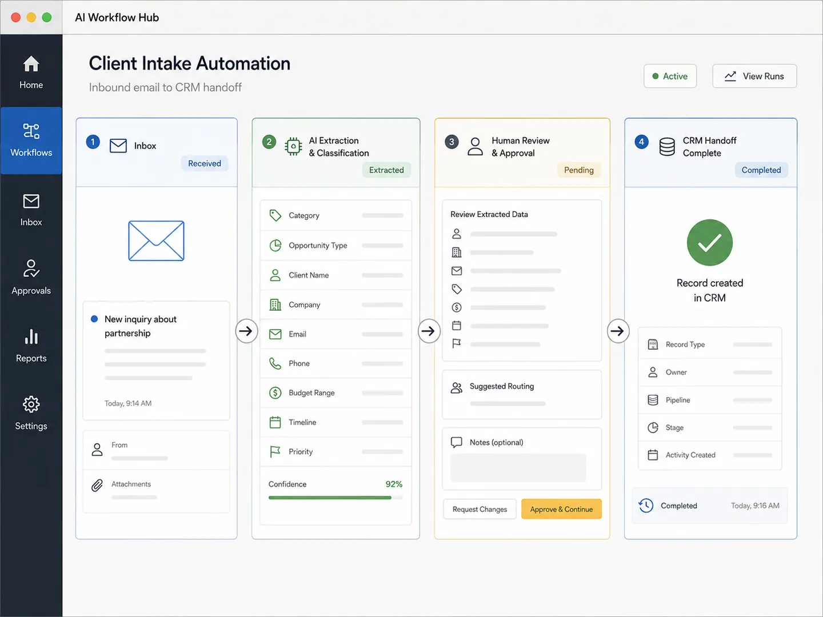Click the Opportunity Type pie icon
Viewport: 823px width, 617px height.
(x=275, y=245)
